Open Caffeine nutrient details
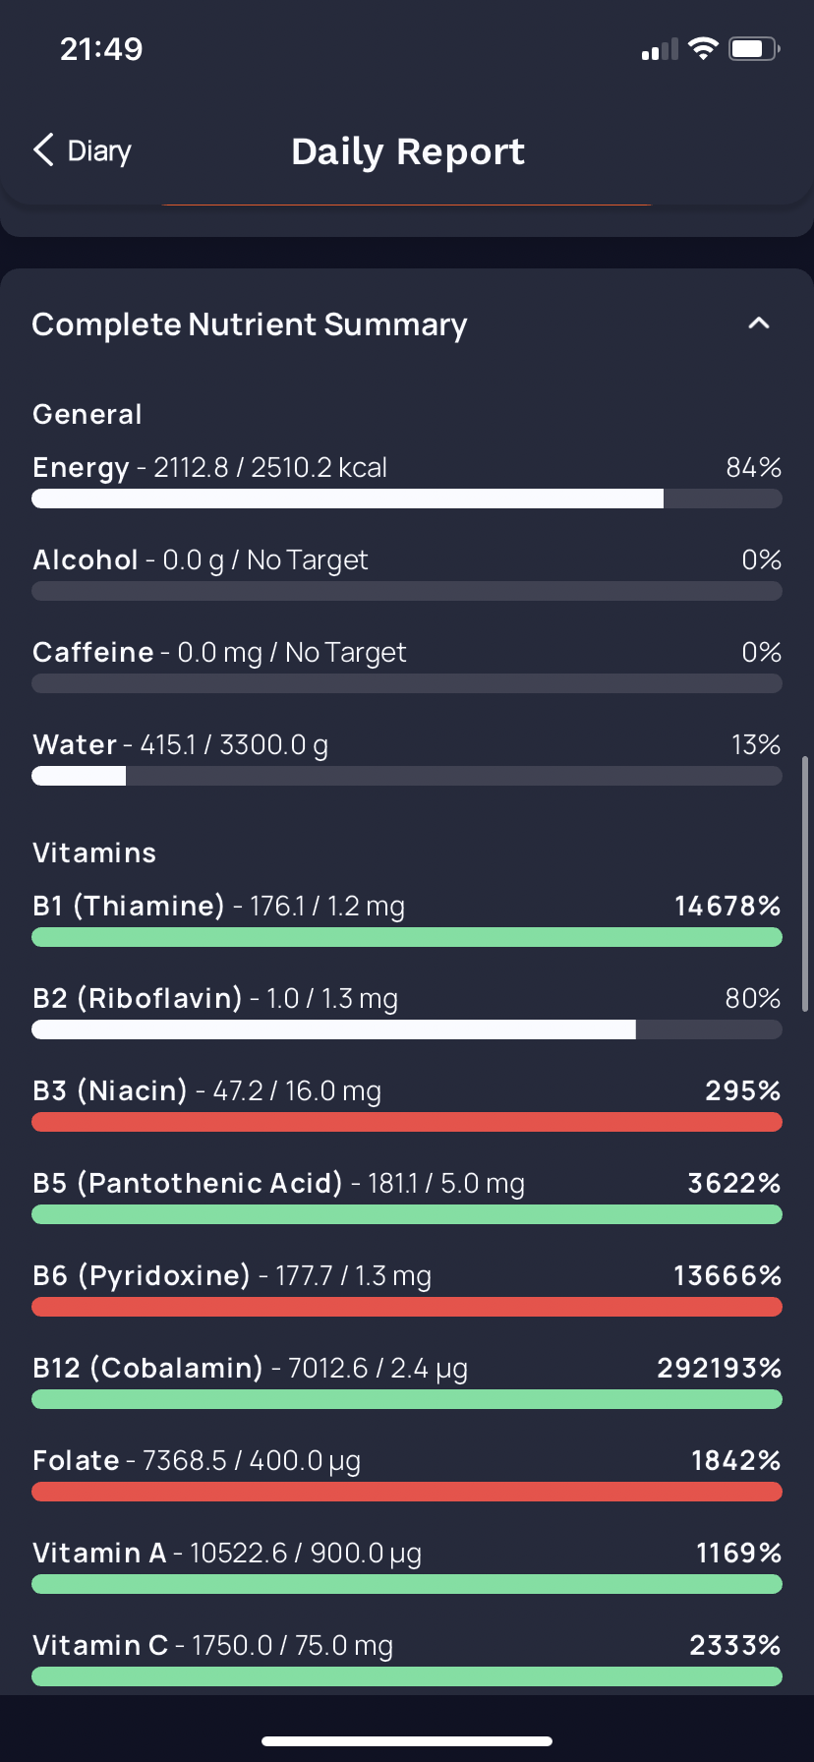The width and height of the screenshot is (814, 1762). 407,665
